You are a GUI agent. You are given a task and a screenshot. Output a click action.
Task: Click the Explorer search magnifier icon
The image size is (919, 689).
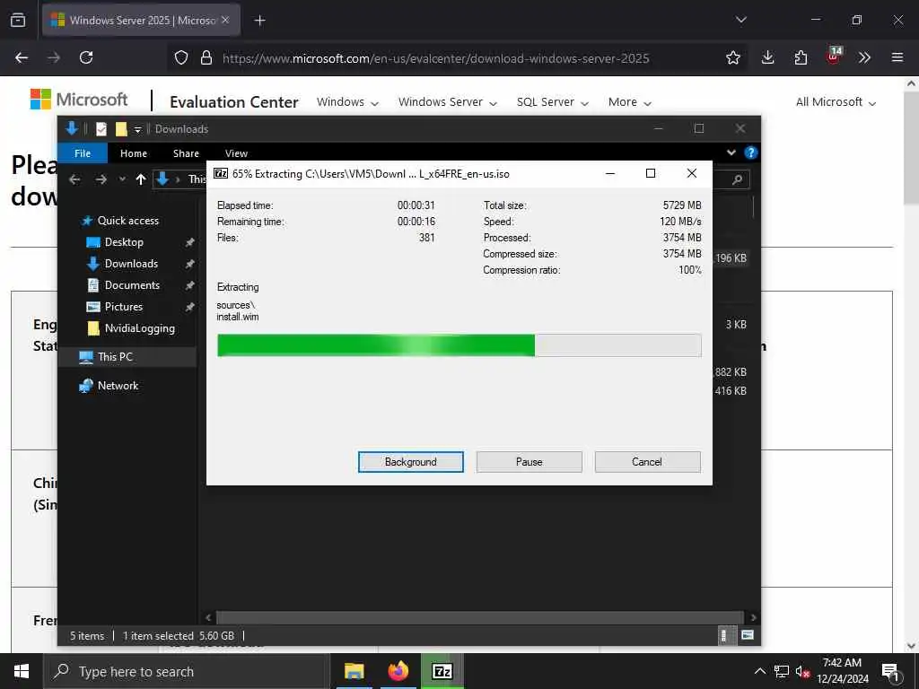point(738,179)
